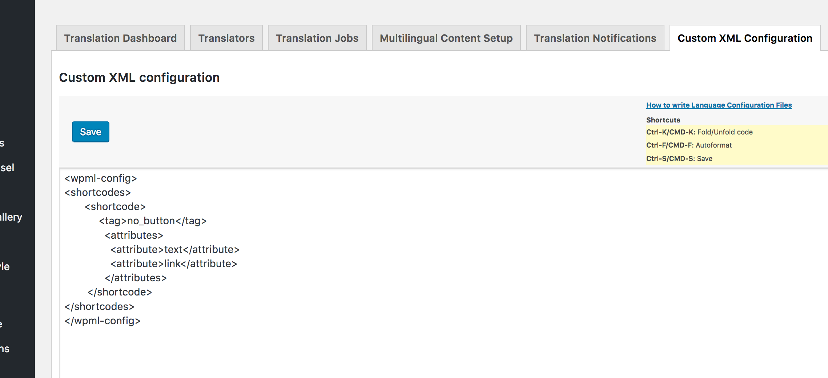This screenshot has height=378, width=828.
Task: Click the Gallery item in the sidebar
Action: 11,217
